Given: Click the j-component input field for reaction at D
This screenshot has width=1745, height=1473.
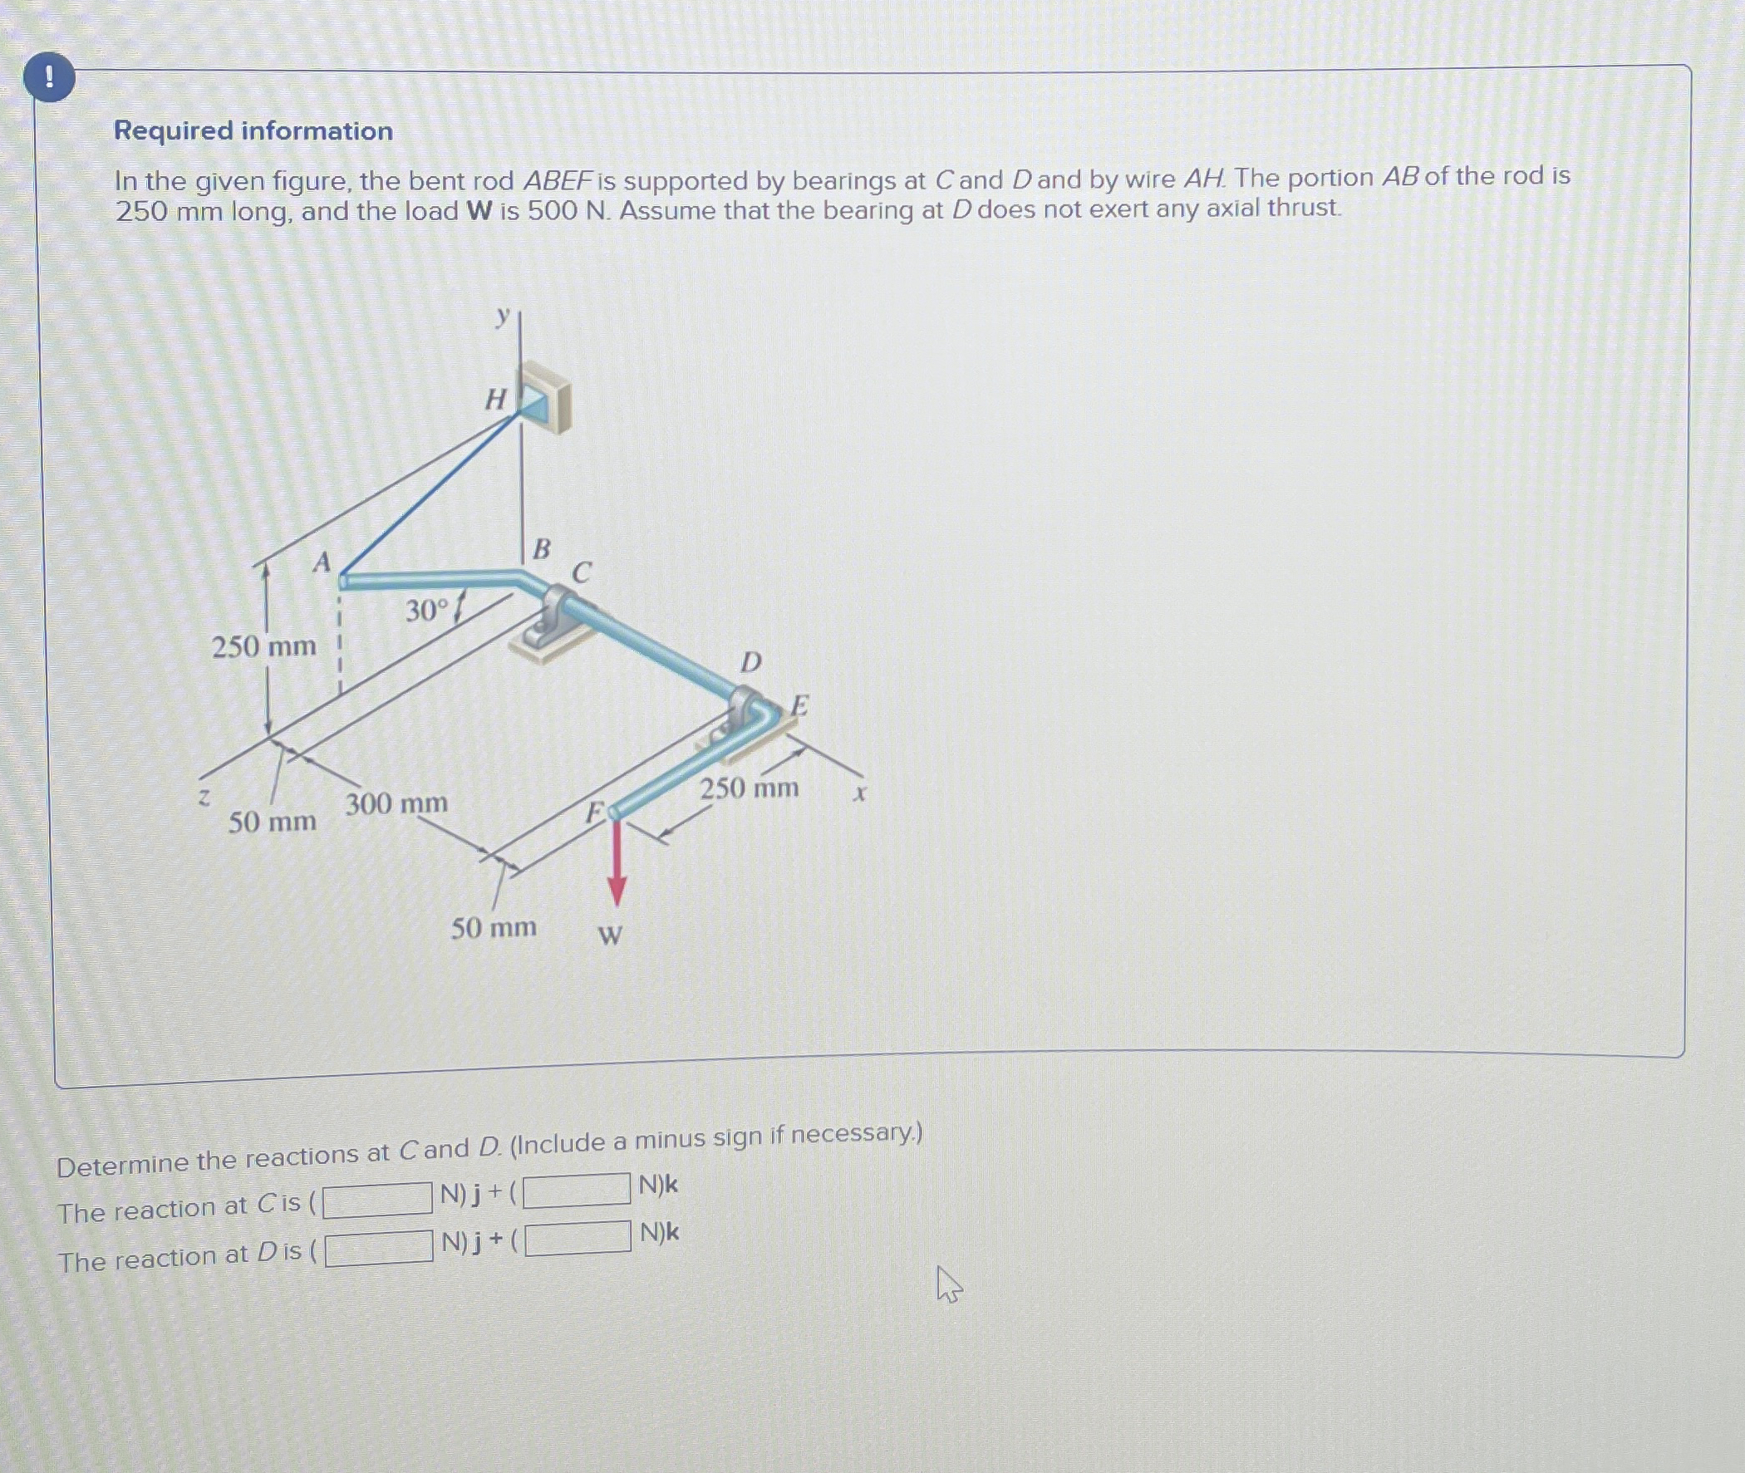Looking at the screenshot, I should click(378, 1249).
